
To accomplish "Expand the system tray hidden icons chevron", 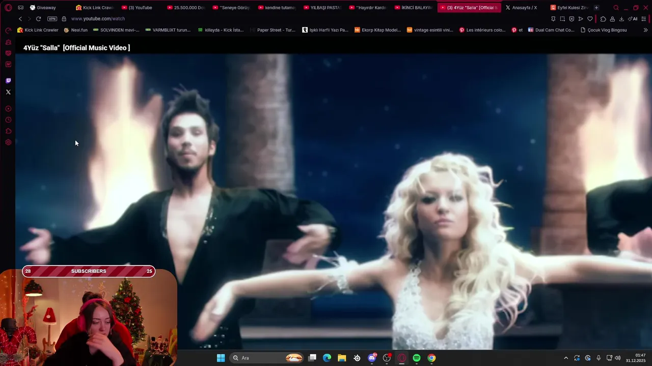I will [x=565, y=358].
